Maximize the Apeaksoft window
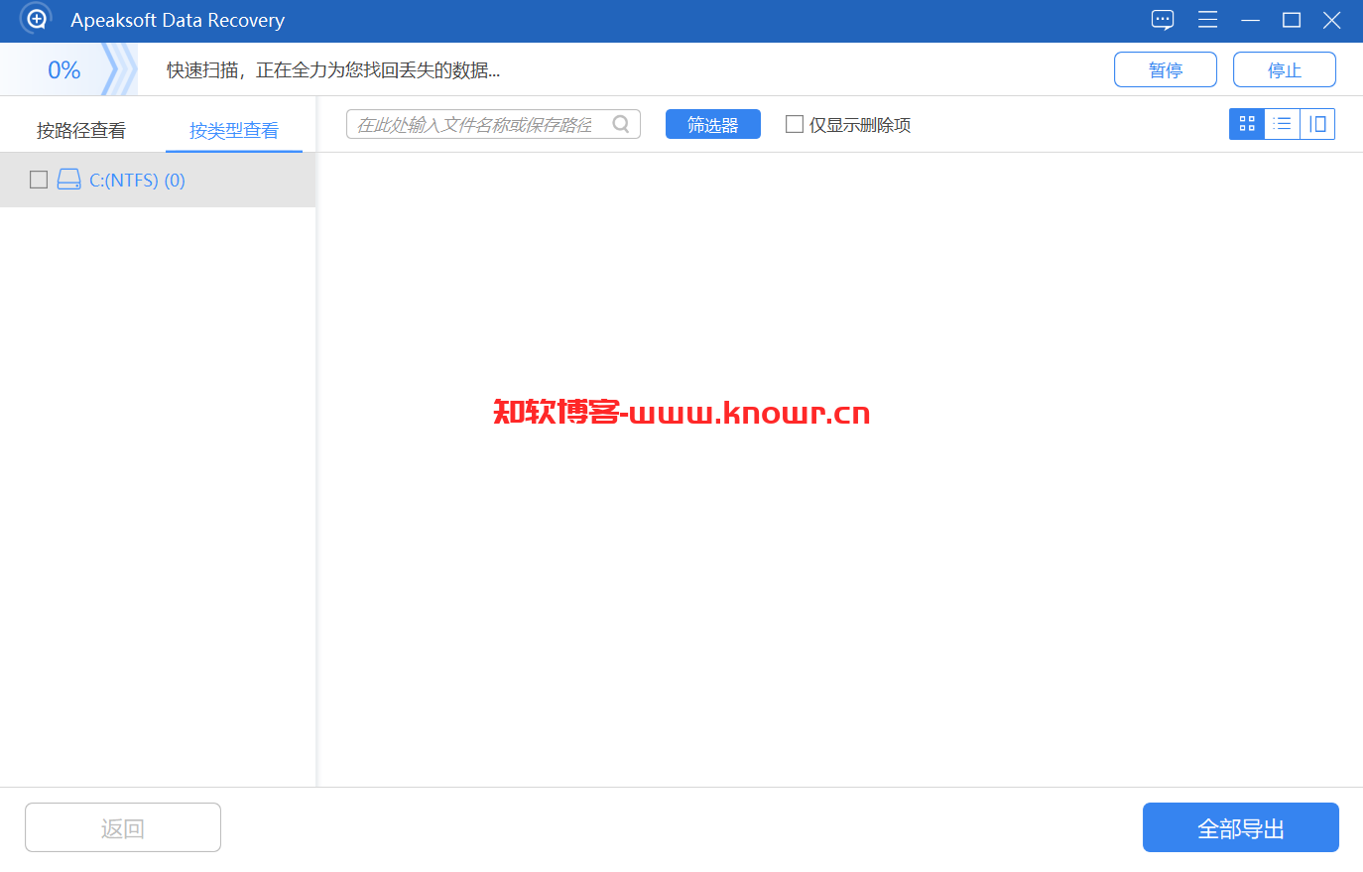 coord(1292,20)
